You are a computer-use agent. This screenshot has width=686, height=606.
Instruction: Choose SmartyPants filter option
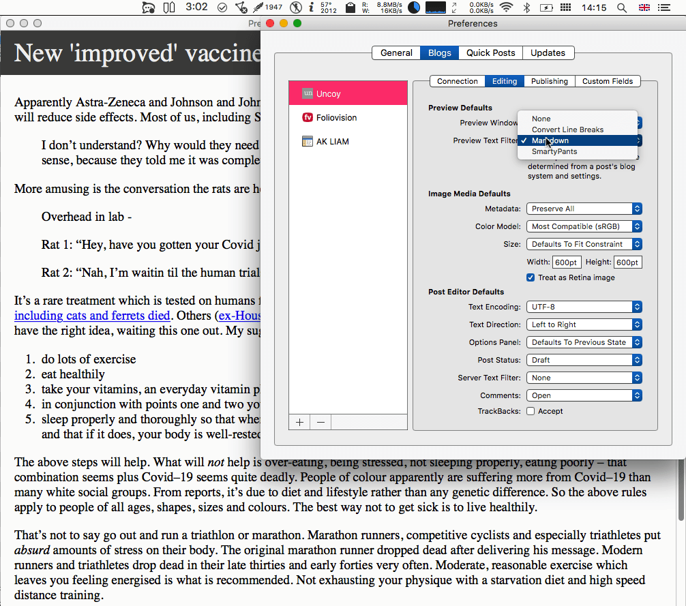578,151
